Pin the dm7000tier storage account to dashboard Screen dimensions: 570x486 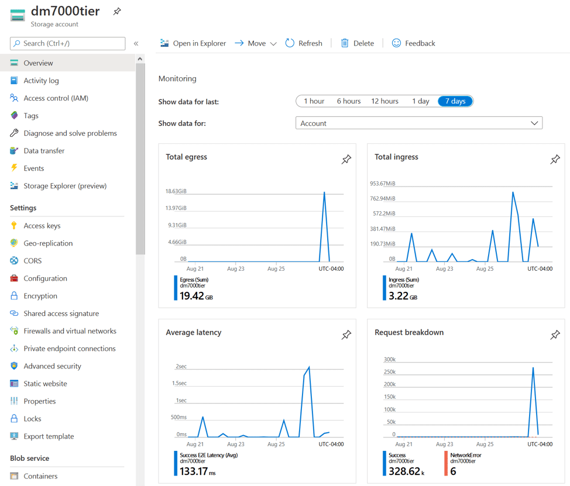click(117, 11)
